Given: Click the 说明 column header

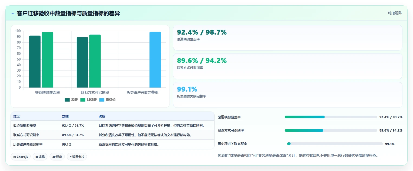Looking at the screenshot, I should pyautogui.click(x=102, y=116).
